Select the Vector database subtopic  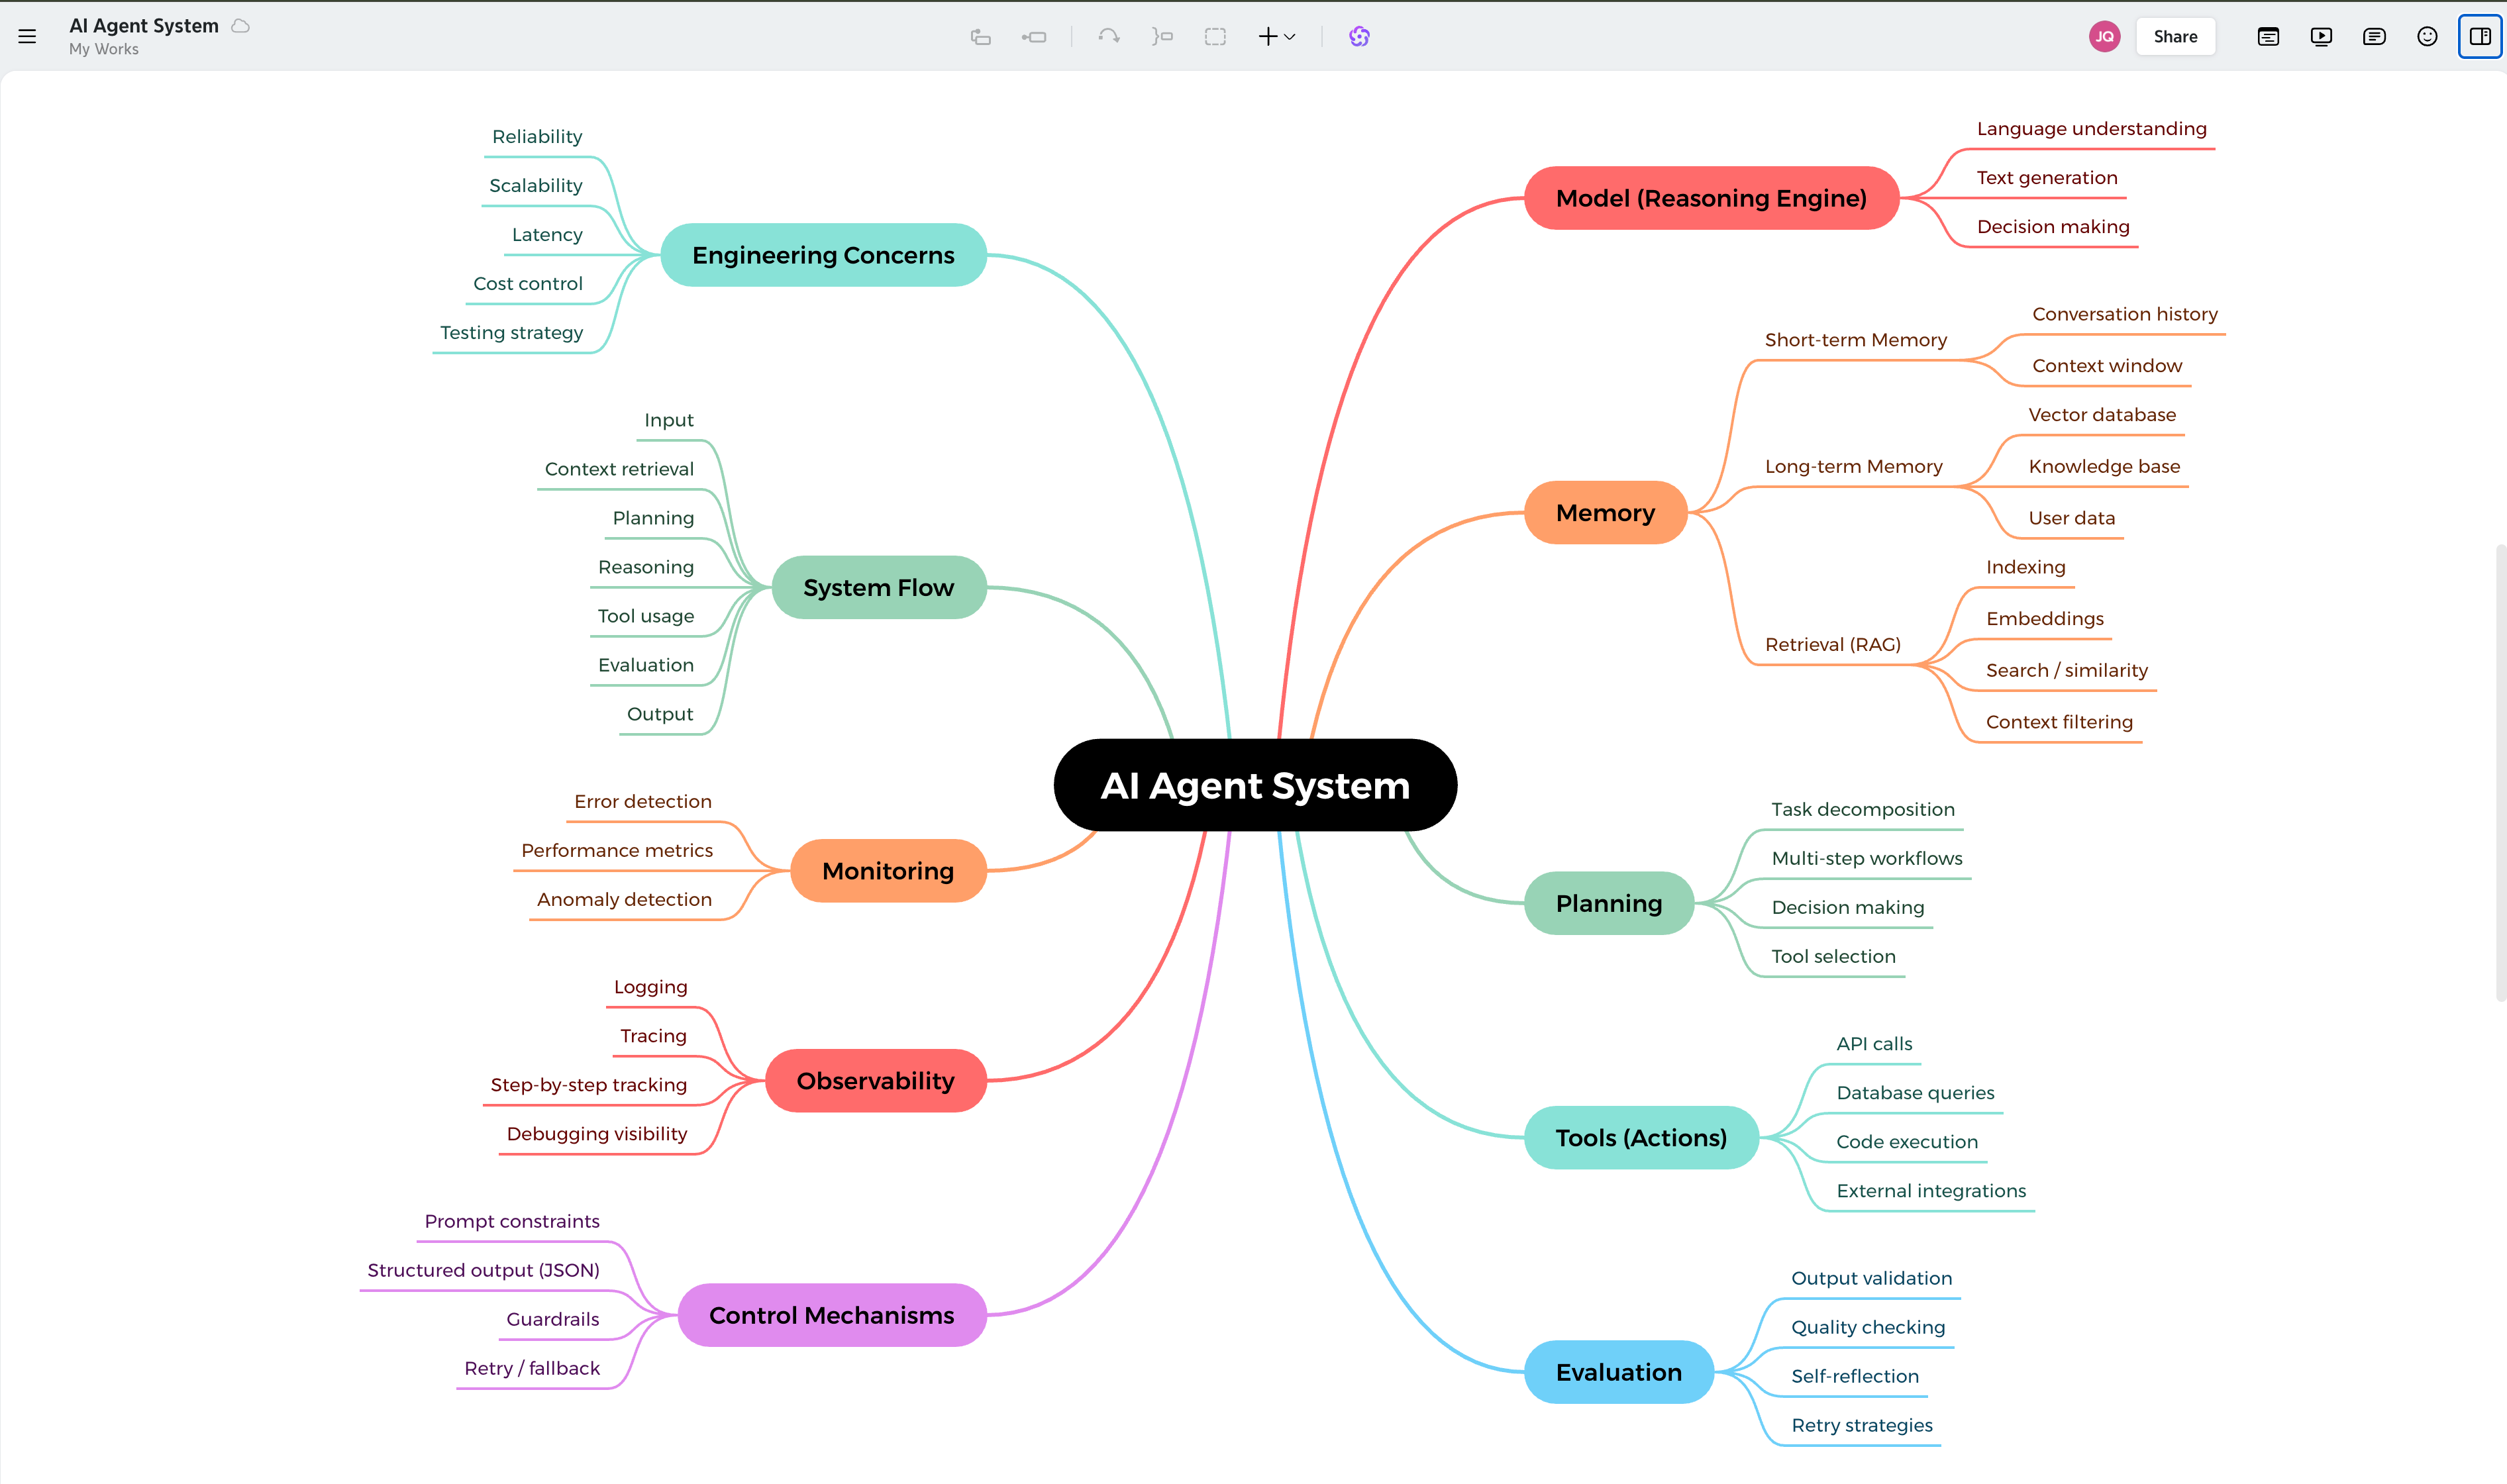tap(2101, 415)
